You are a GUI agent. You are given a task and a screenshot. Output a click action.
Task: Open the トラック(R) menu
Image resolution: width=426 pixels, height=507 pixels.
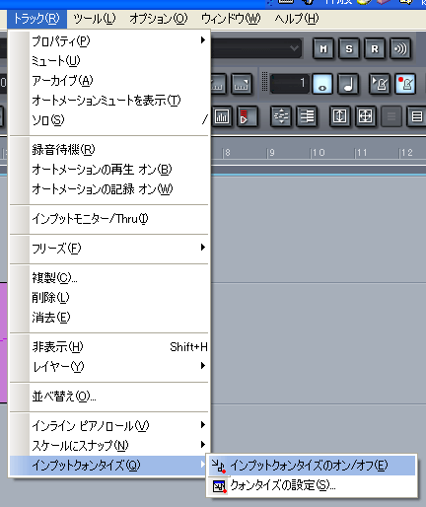click(36, 19)
